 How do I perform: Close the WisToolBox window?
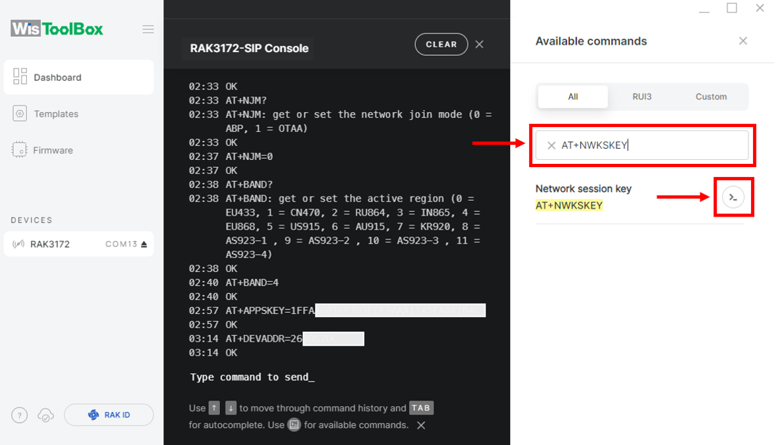[760, 8]
